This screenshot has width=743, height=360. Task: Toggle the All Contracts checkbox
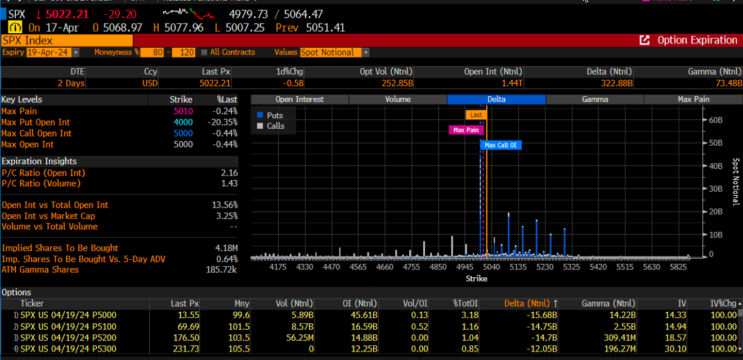(x=204, y=52)
